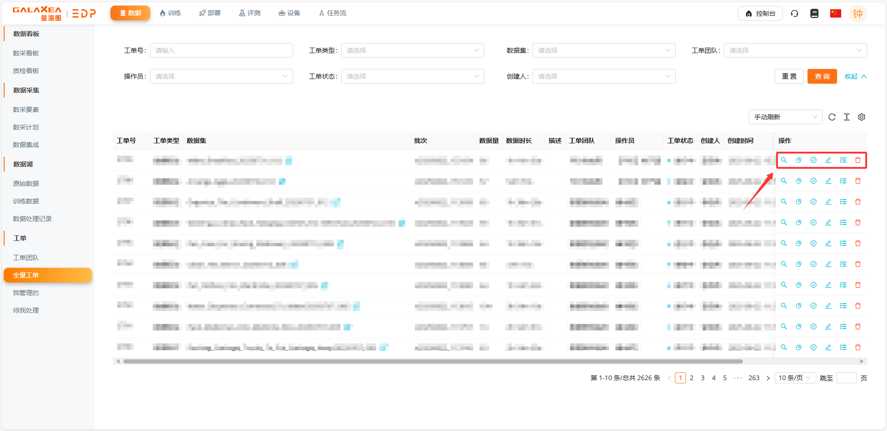Click the pencil edit icon in first row
Screen dimensions: 887x431
[828, 160]
